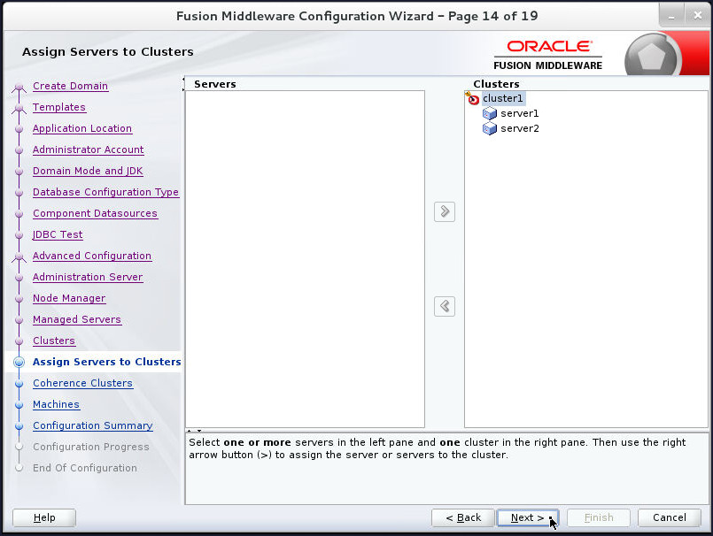
Task: Click the right arrow assign button
Action: point(444,211)
